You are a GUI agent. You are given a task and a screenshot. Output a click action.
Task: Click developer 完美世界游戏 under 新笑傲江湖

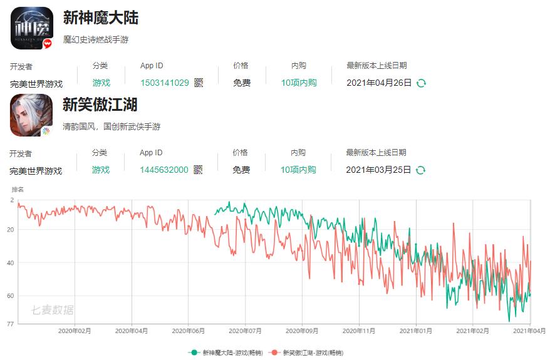(36, 171)
